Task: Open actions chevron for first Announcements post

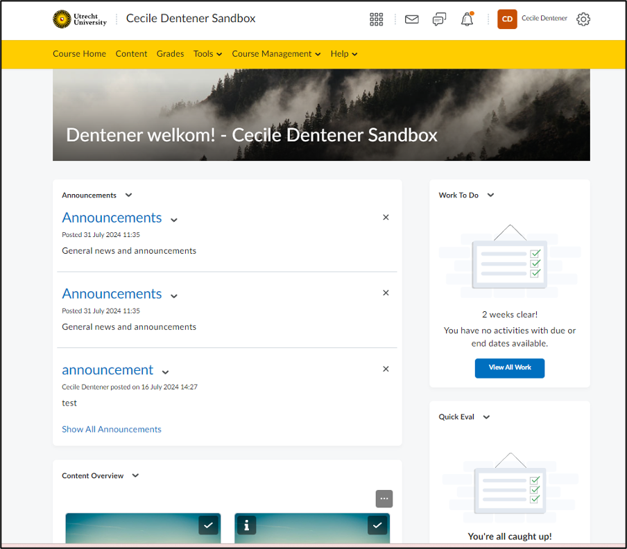Action: [173, 220]
